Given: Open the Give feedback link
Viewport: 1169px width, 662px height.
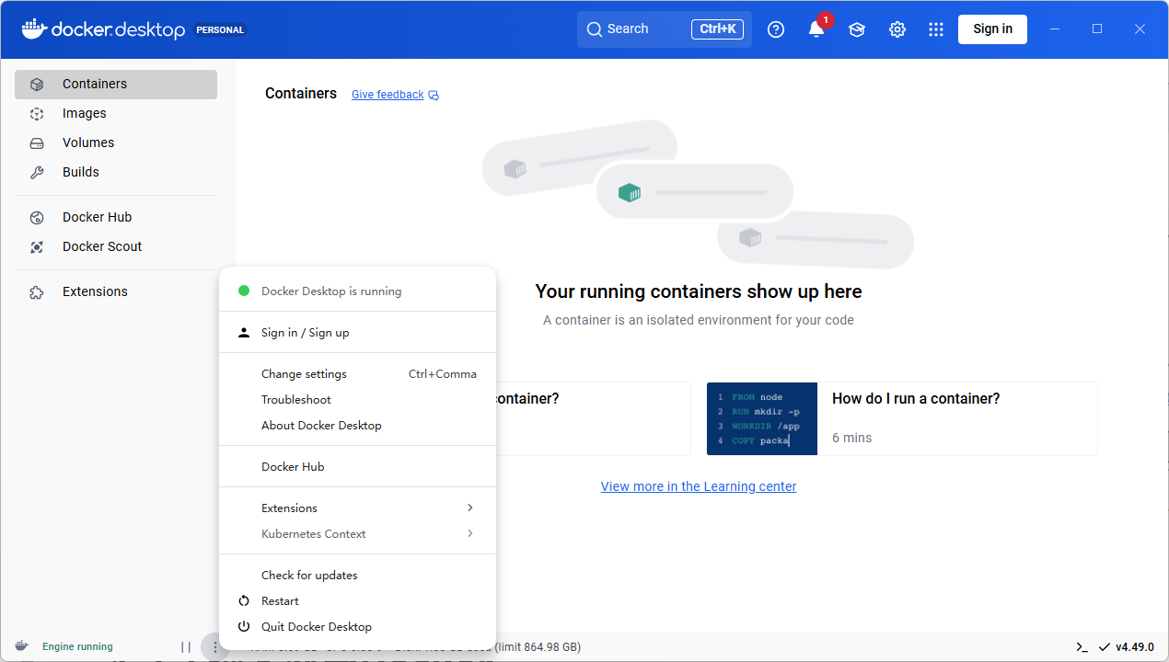Looking at the screenshot, I should point(395,95).
